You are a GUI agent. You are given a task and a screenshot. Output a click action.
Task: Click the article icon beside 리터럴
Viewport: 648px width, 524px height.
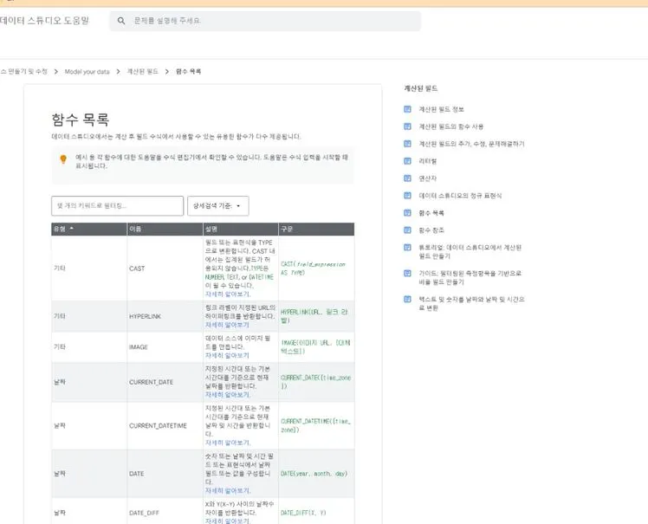(x=407, y=161)
